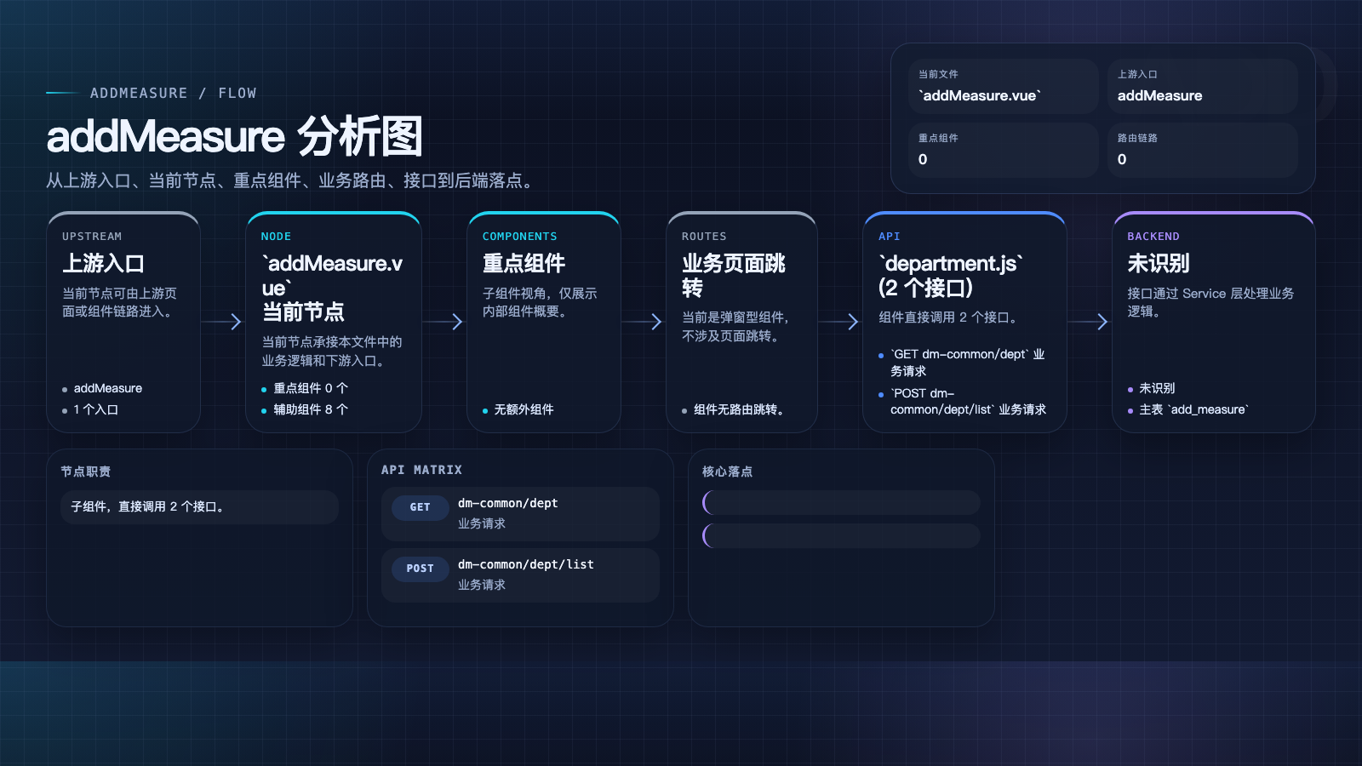Select the 上游入口 addMeasure summary card
This screenshot has height=766, width=1362.
[1202, 86]
